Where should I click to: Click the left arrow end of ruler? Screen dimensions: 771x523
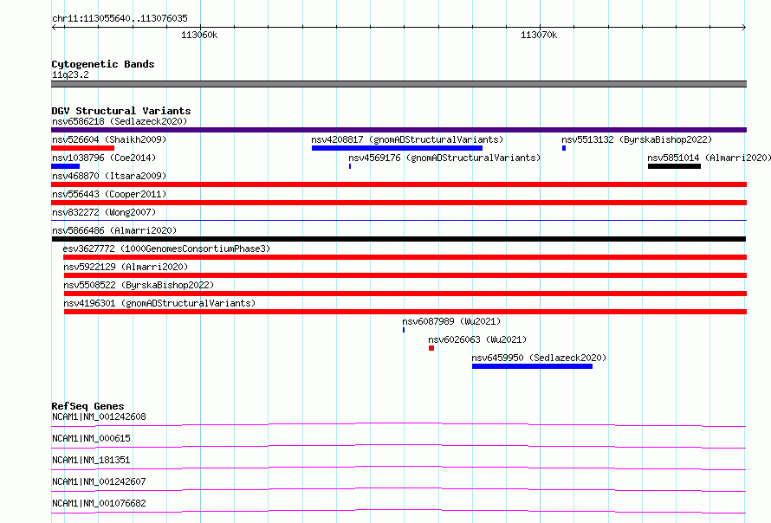[x=54, y=28]
